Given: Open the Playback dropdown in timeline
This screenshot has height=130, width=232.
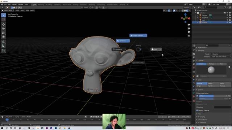Looking at the screenshot, I should [x=10, y=117].
